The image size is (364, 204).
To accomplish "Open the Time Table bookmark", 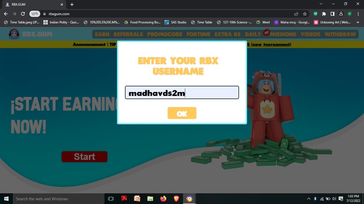I will 202,22.
